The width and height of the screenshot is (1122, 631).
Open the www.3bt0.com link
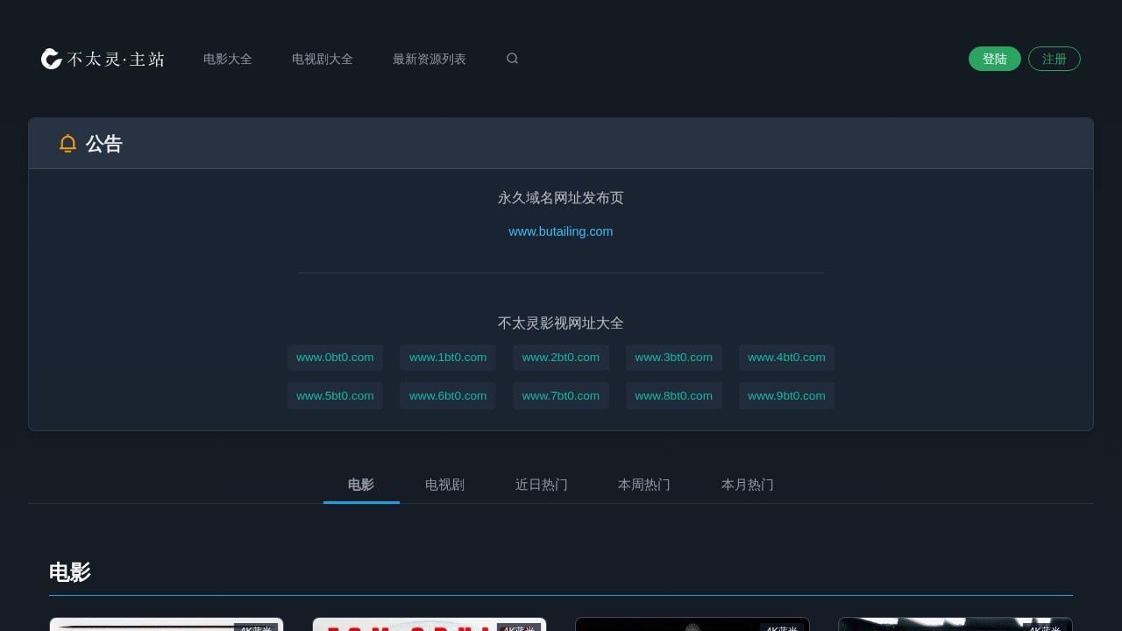674,358
